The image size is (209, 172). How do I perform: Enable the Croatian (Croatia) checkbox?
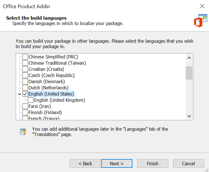click(x=25, y=69)
